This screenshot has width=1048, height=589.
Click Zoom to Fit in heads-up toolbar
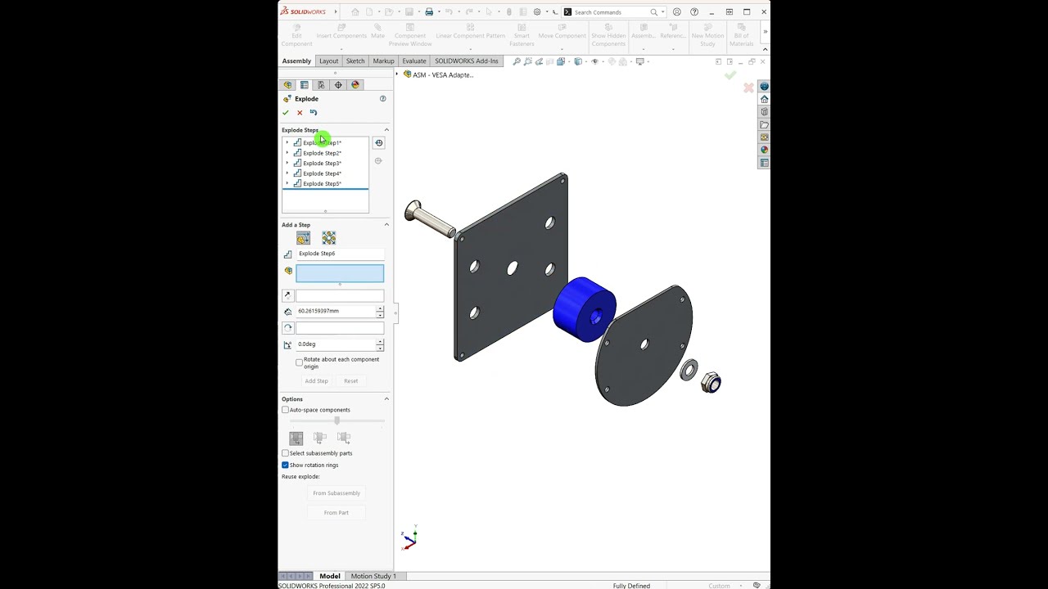click(x=517, y=61)
